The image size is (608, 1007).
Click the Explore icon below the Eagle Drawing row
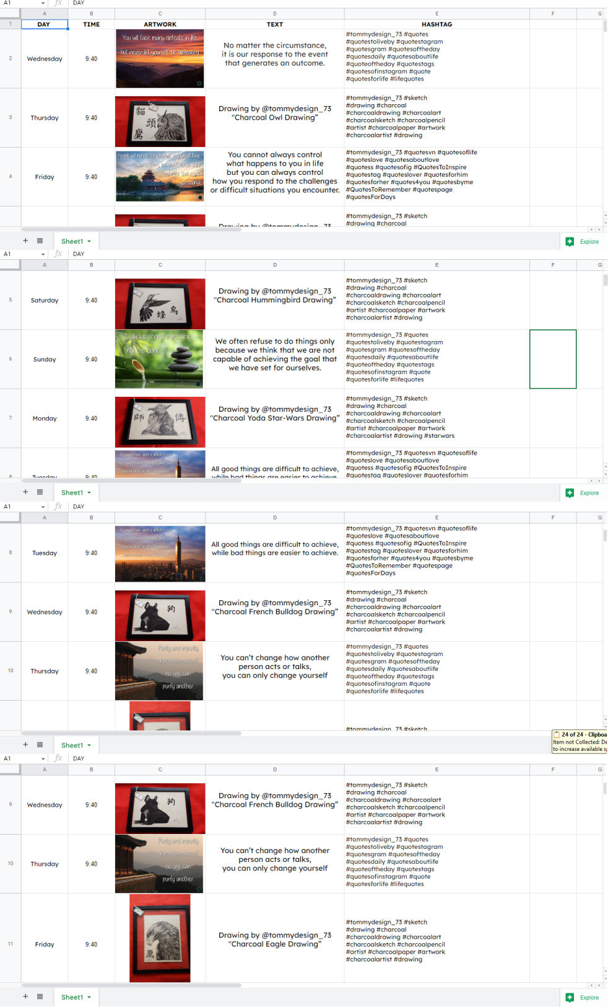(x=570, y=997)
